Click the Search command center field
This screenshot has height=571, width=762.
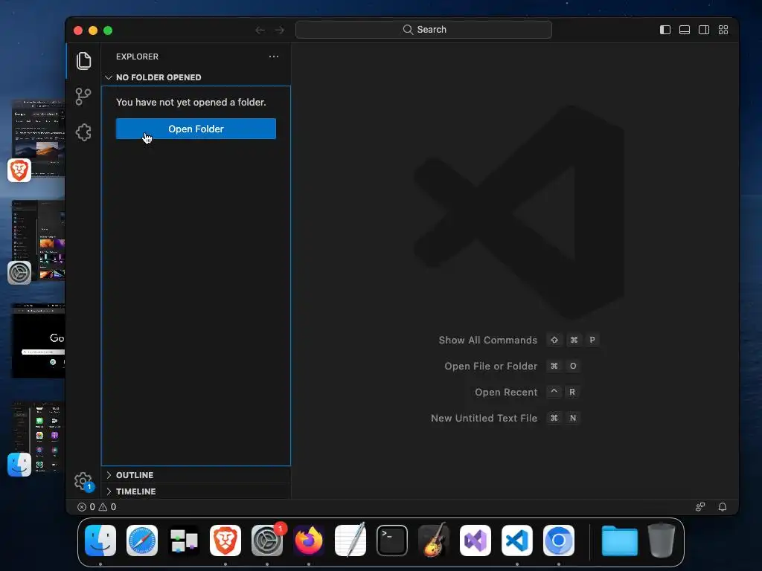[423, 30]
